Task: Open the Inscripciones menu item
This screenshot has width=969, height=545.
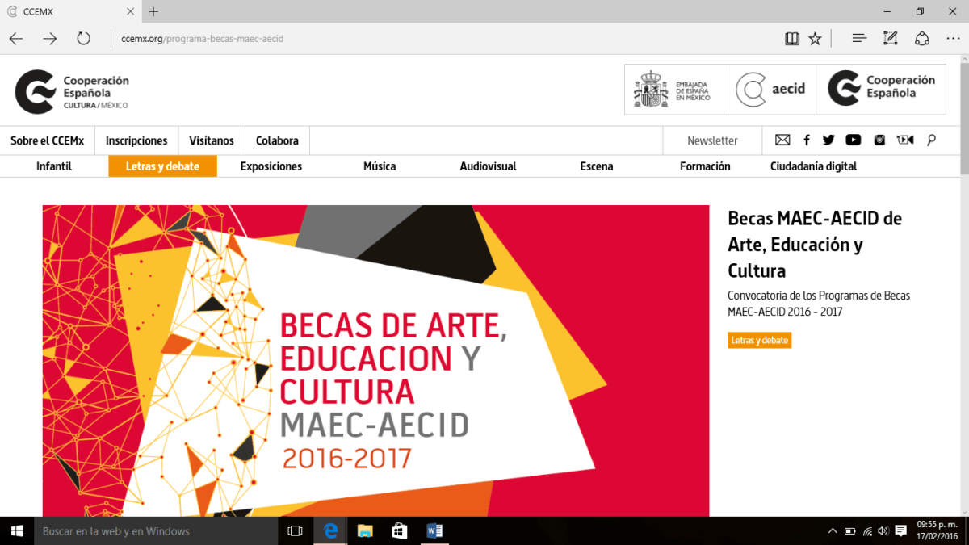Action: click(x=136, y=140)
